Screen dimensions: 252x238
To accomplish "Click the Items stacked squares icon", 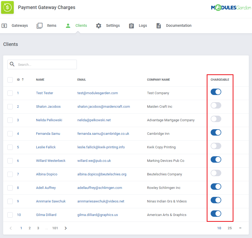I will coord(39,25).
